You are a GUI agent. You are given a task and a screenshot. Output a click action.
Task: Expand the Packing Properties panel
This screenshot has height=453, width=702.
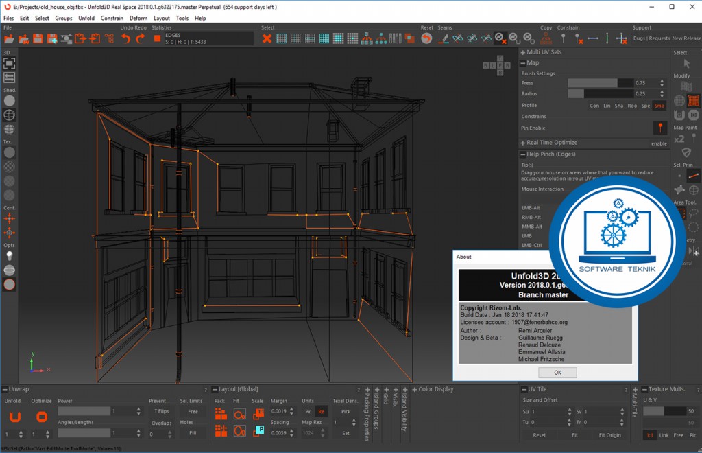coord(367,390)
